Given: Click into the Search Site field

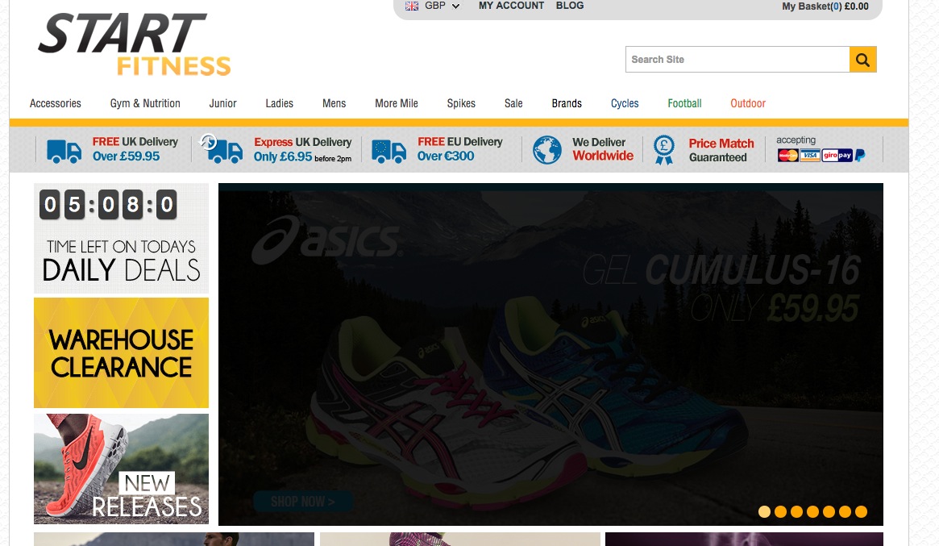Looking at the screenshot, I should point(737,60).
